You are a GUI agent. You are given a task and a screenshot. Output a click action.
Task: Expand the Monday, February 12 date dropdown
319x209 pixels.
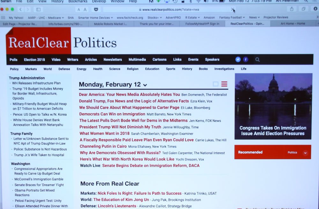[145, 85]
